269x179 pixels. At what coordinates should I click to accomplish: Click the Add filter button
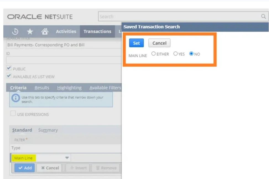point(25,168)
